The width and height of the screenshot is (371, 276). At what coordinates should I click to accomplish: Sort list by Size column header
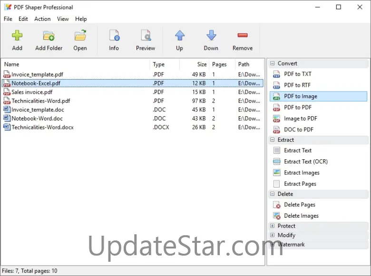click(194, 64)
